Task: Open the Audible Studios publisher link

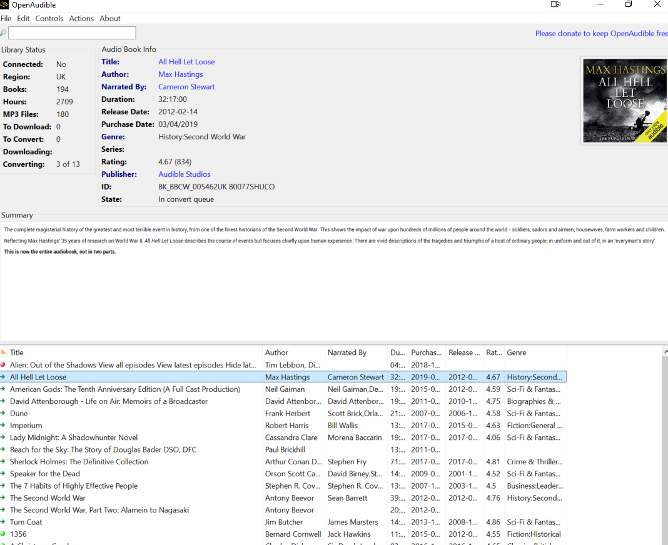Action: point(185,174)
